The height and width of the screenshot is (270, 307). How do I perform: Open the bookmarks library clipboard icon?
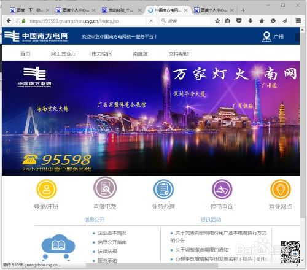227,21
